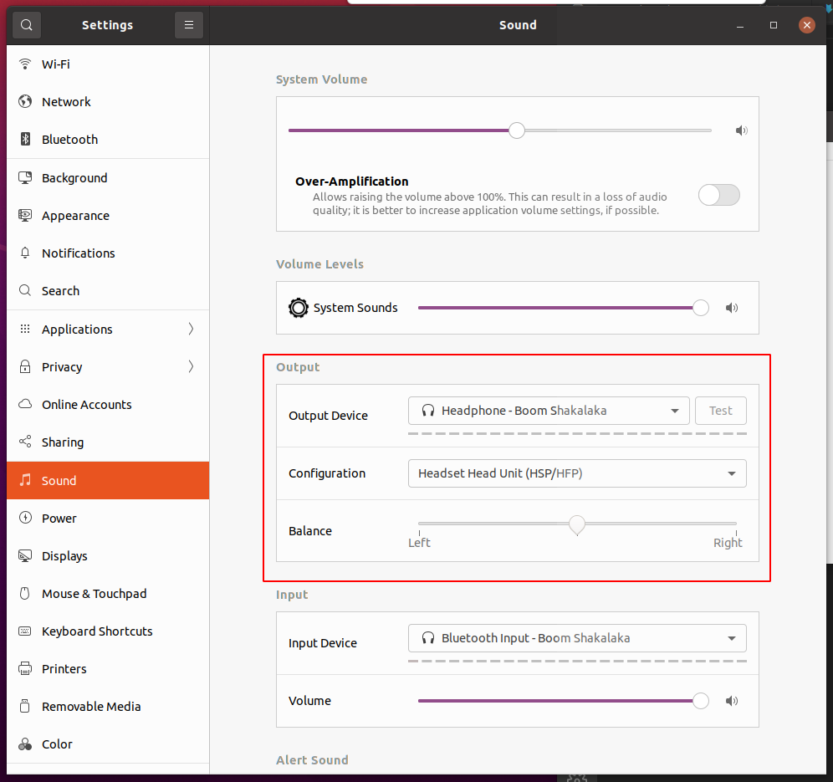Click the Wi-Fi icon in sidebar
Screen dimensions: 833x782
tap(25, 64)
